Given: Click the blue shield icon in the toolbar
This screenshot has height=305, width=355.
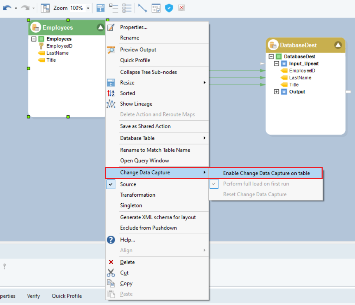Looking at the screenshot, I should (x=169, y=8).
